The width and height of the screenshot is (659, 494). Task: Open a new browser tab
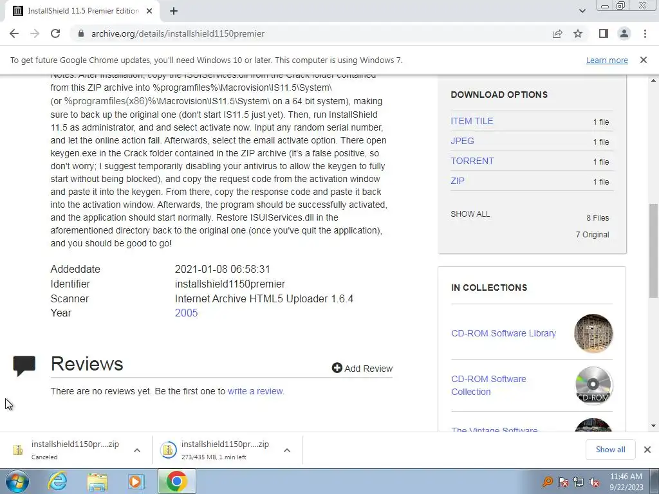[174, 11]
